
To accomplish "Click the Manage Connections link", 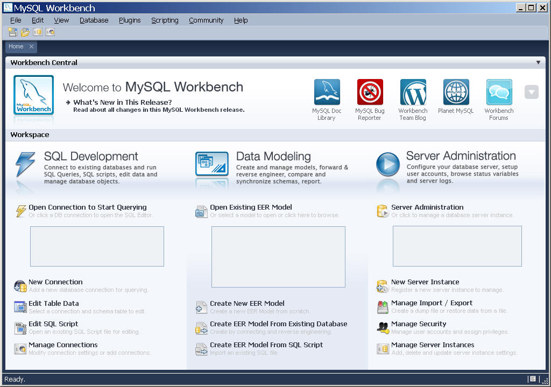I will pos(63,345).
